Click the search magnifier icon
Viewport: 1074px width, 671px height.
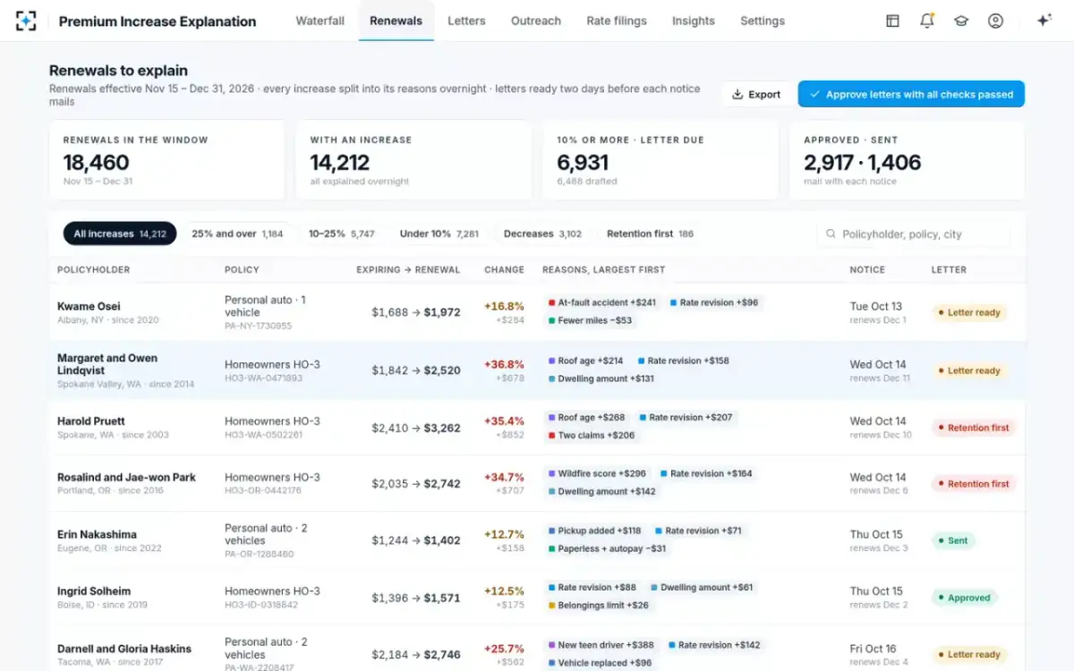831,234
